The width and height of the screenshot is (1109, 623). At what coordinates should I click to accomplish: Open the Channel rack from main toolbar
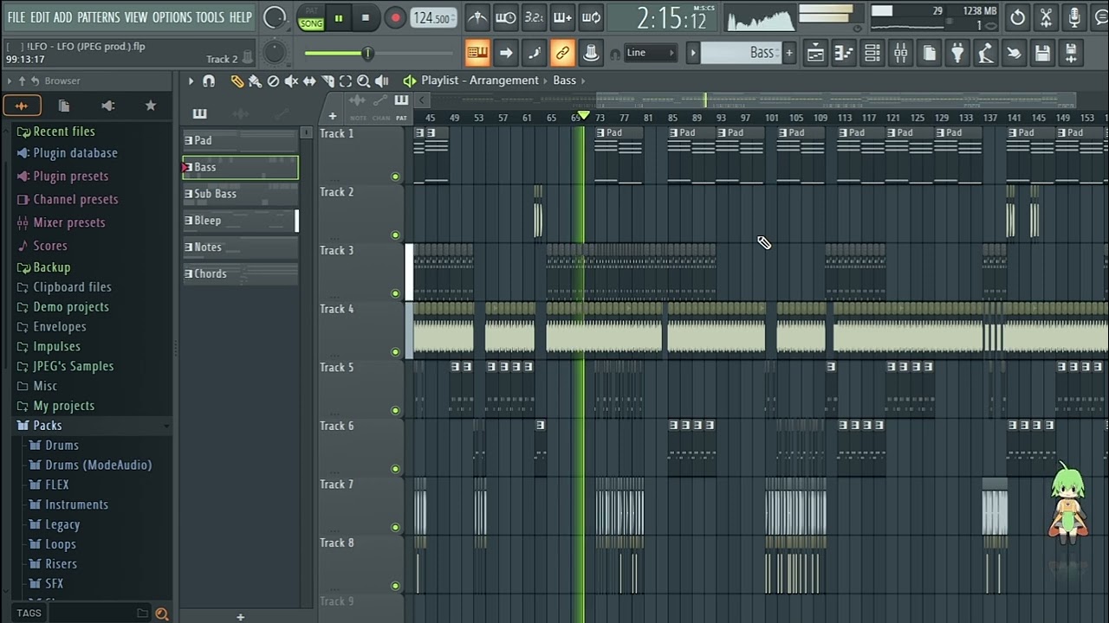point(872,53)
